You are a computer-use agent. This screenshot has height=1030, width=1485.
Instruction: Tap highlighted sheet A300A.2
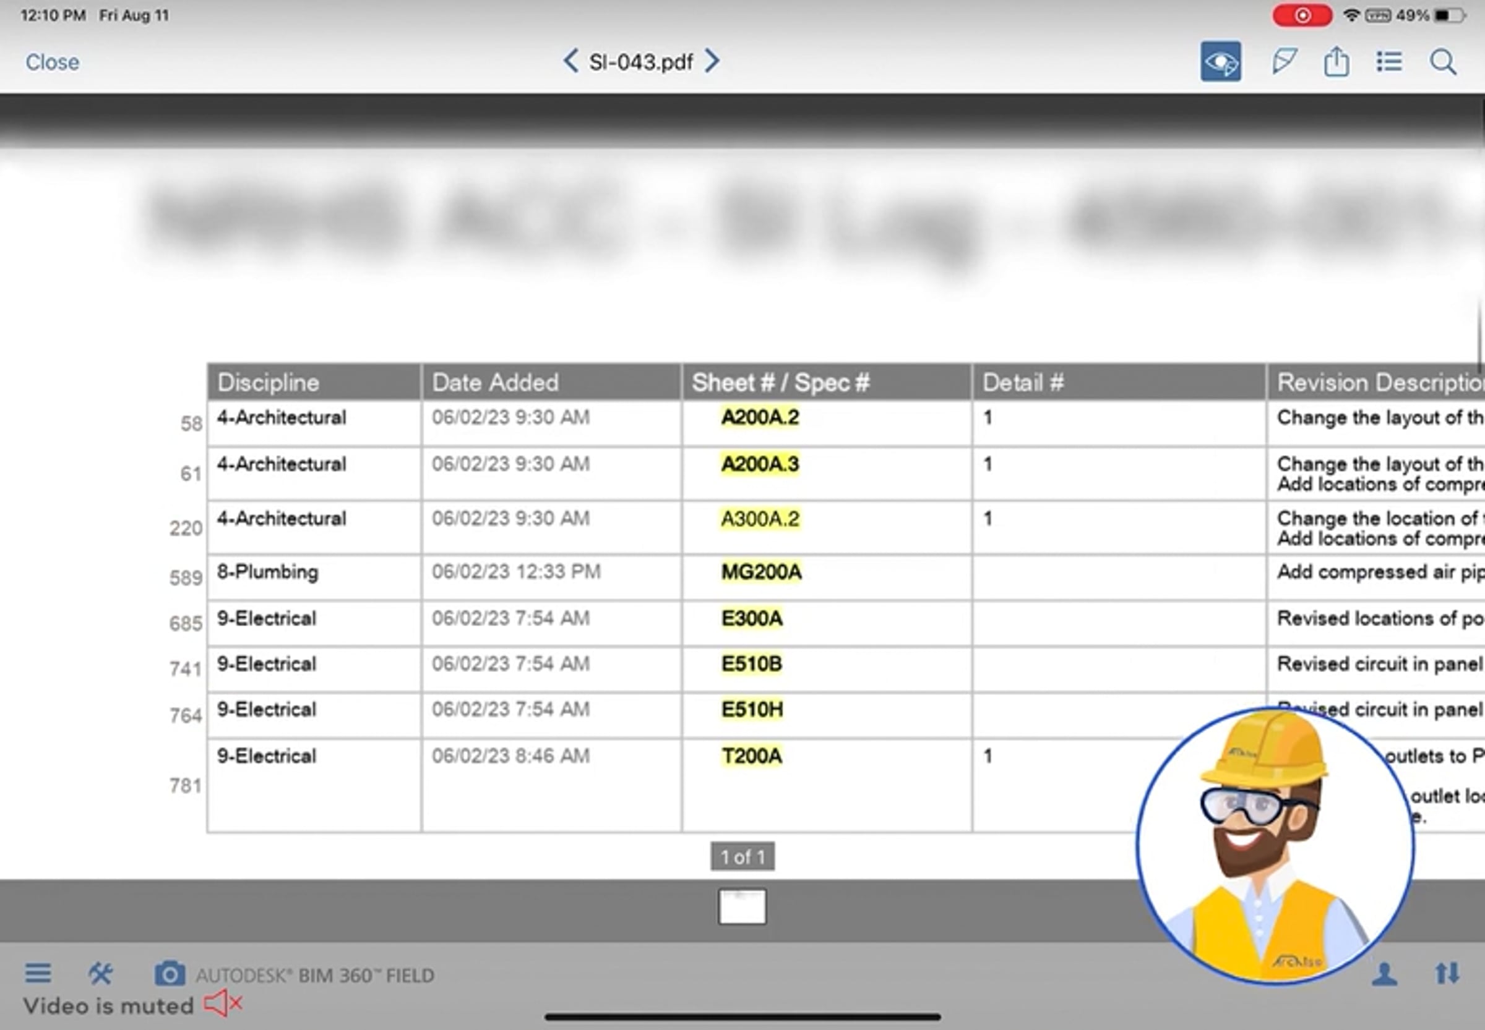tap(760, 518)
